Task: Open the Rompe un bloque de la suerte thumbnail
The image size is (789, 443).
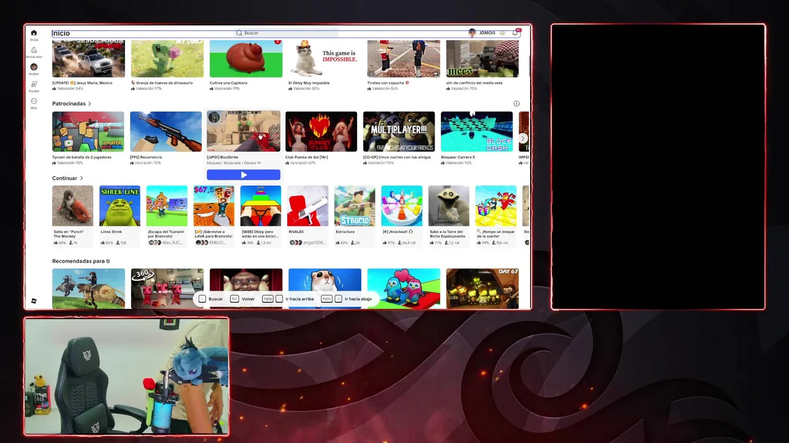Action: pos(496,206)
